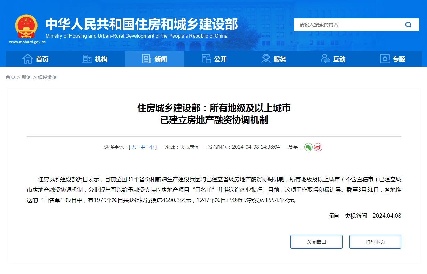
Task: Open the star badge icon for 专题
Action: (385, 59)
